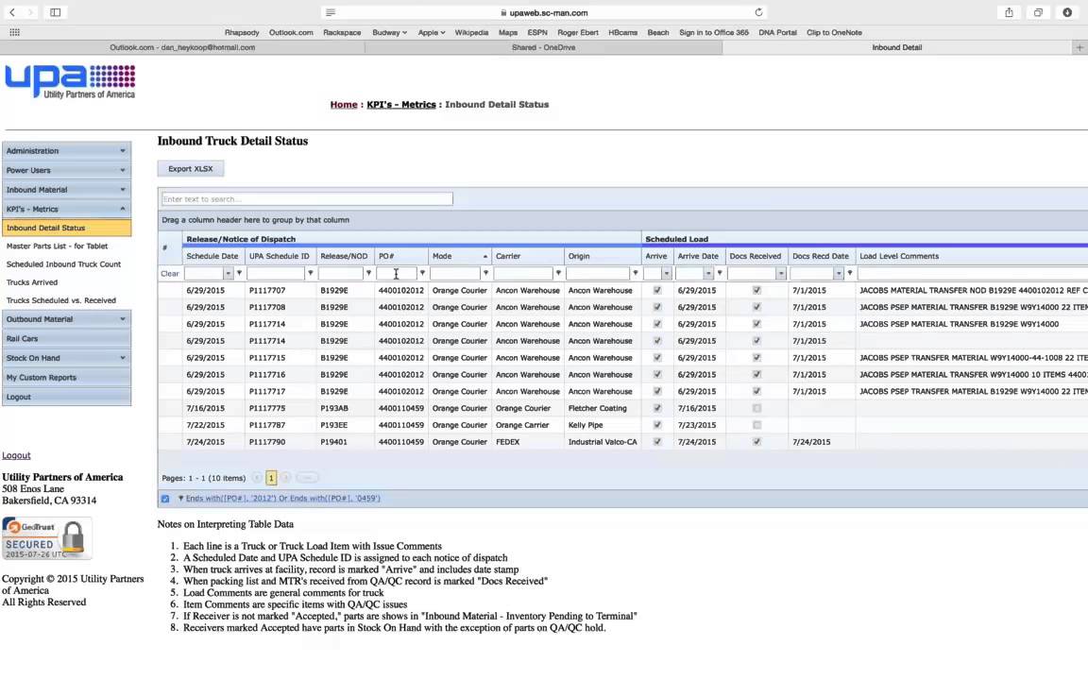
Task: Toggle Docs Received checkbox for P1117787
Action: tap(756, 425)
